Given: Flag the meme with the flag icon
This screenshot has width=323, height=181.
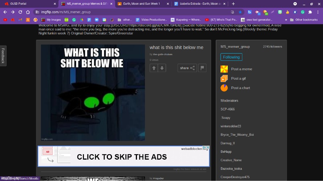Looking at the screenshot, I should 202,68.
